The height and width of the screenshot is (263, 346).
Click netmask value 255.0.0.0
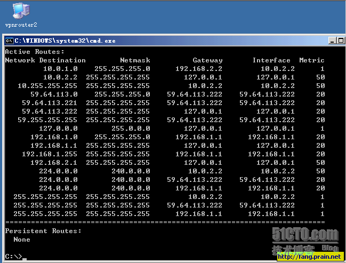(131, 129)
